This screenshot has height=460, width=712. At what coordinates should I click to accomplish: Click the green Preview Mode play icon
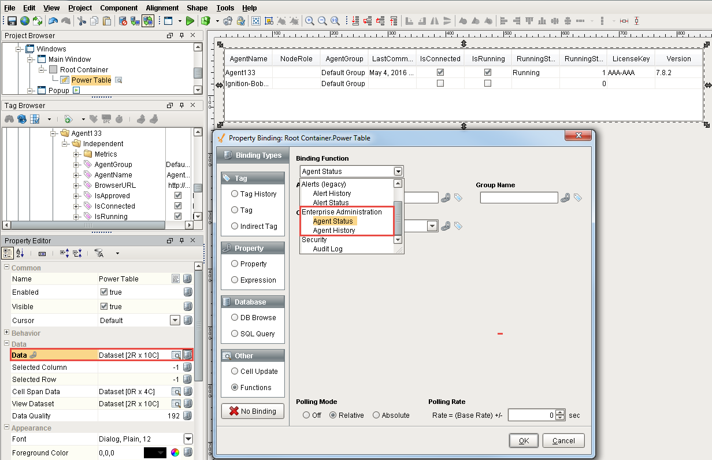(190, 21)
